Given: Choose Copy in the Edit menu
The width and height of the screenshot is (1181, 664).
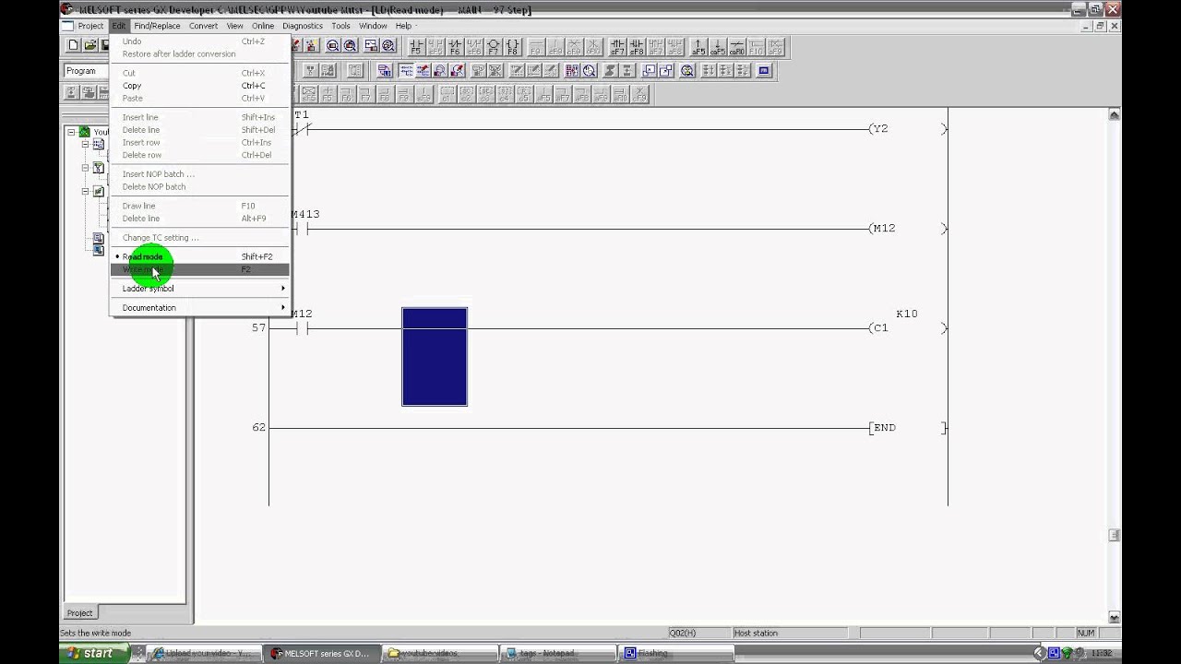Looking at the screenshot, I should (200, 86).
